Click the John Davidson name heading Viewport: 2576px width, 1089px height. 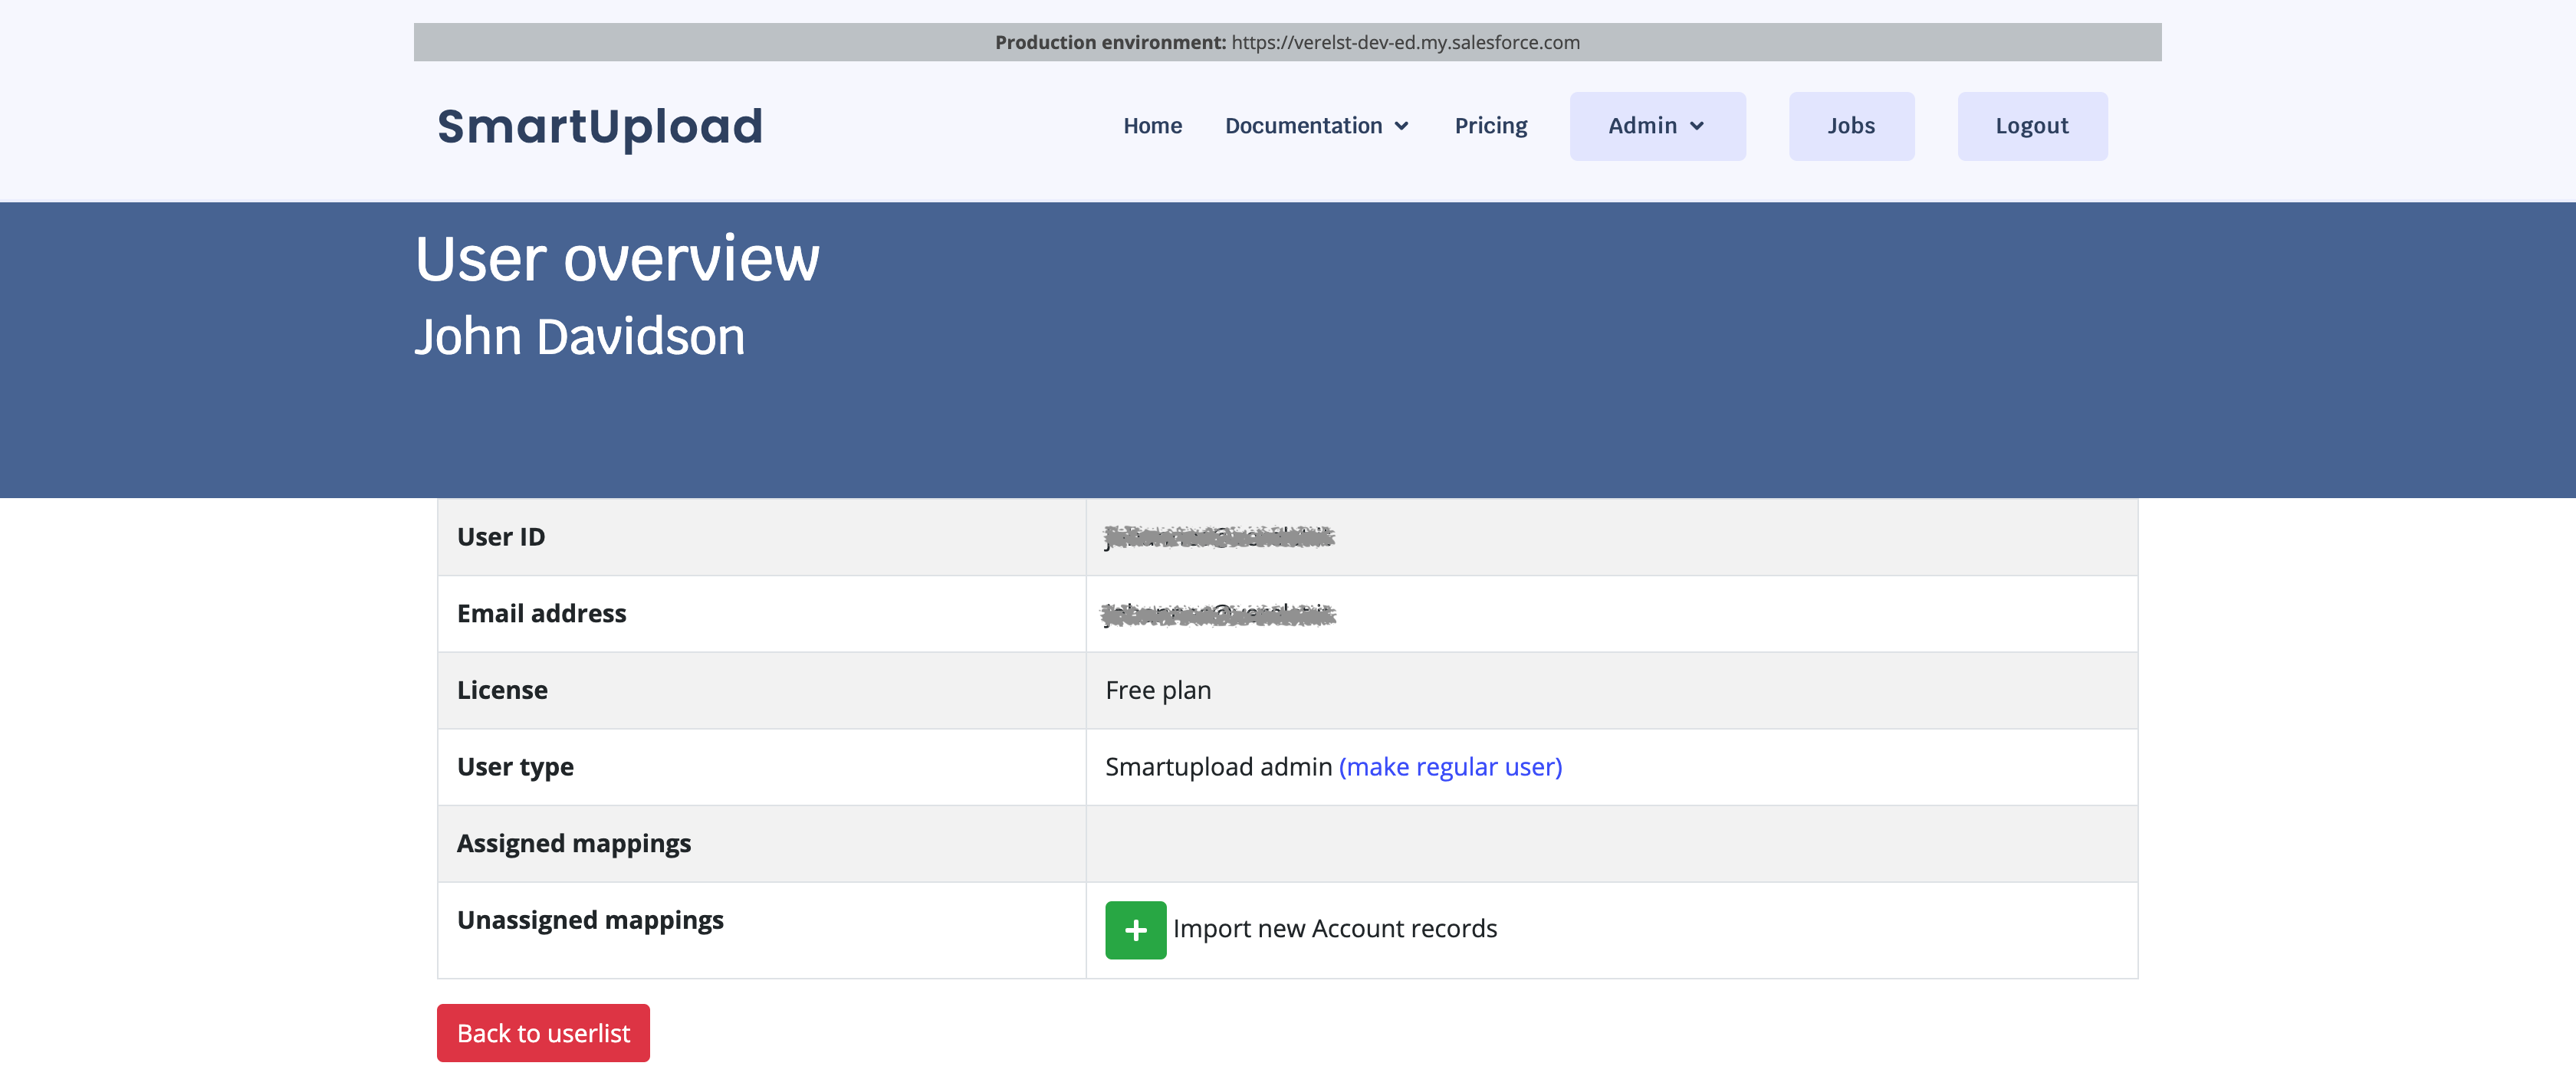tap(580, 337)
